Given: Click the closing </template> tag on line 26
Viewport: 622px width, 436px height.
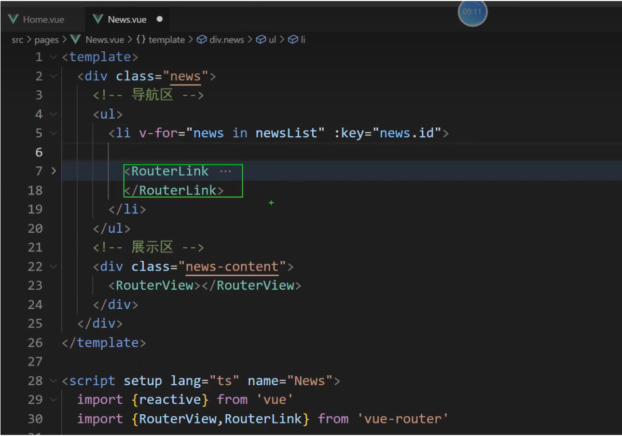Looking at the screenshot, I should point(104,343).
